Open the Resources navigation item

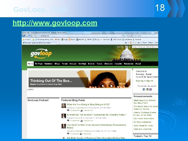click(x=128, y=64)
